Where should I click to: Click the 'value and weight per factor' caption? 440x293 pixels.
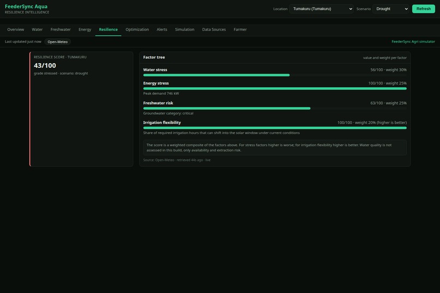(x=385, y=58)
